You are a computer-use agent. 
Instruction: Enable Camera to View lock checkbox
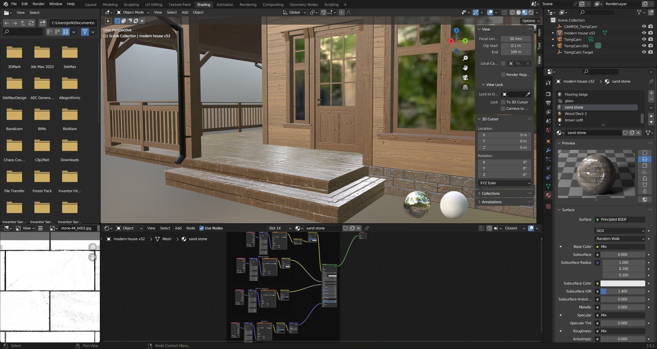(x=503, y=109)
